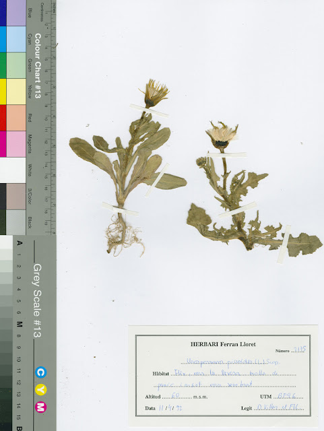Click the 'Magenta' label on colour chart
Viewport: 324px width, 431px height.
click(30, 143)
